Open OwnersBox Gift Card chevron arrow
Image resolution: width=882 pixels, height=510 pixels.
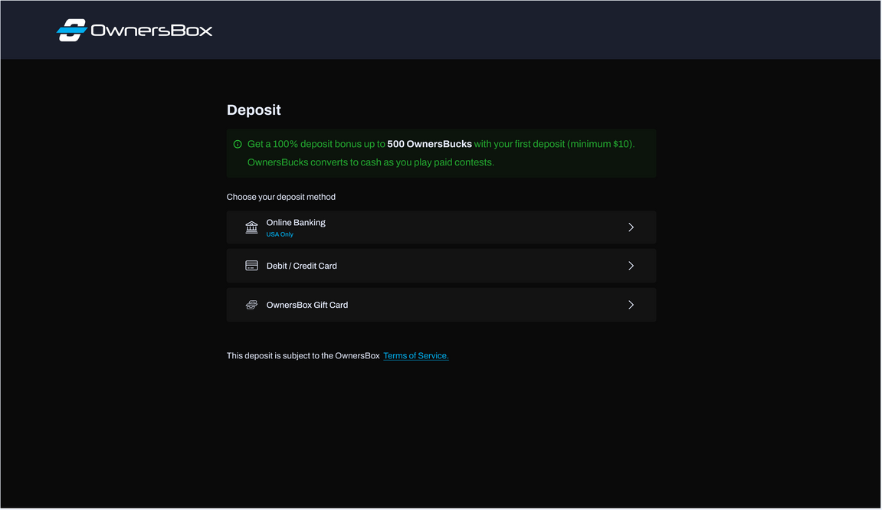tap(631, 305)
